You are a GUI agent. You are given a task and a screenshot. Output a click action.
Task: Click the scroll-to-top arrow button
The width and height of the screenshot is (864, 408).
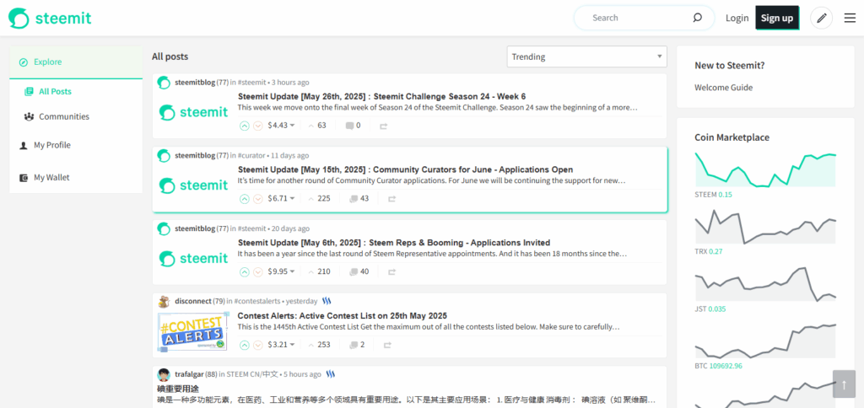point(845,384)
